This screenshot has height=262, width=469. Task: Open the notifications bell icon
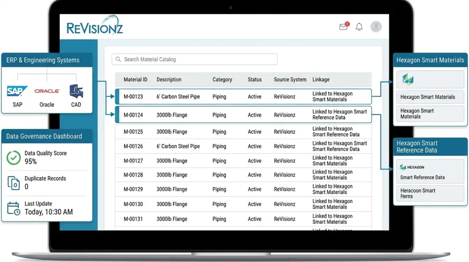coord(359,27)
